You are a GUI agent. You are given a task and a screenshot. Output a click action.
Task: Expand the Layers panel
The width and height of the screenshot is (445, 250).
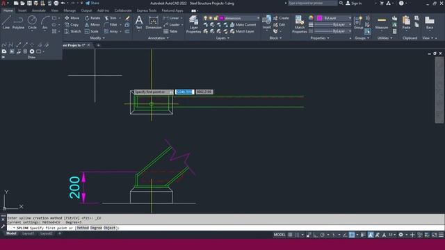222,38
